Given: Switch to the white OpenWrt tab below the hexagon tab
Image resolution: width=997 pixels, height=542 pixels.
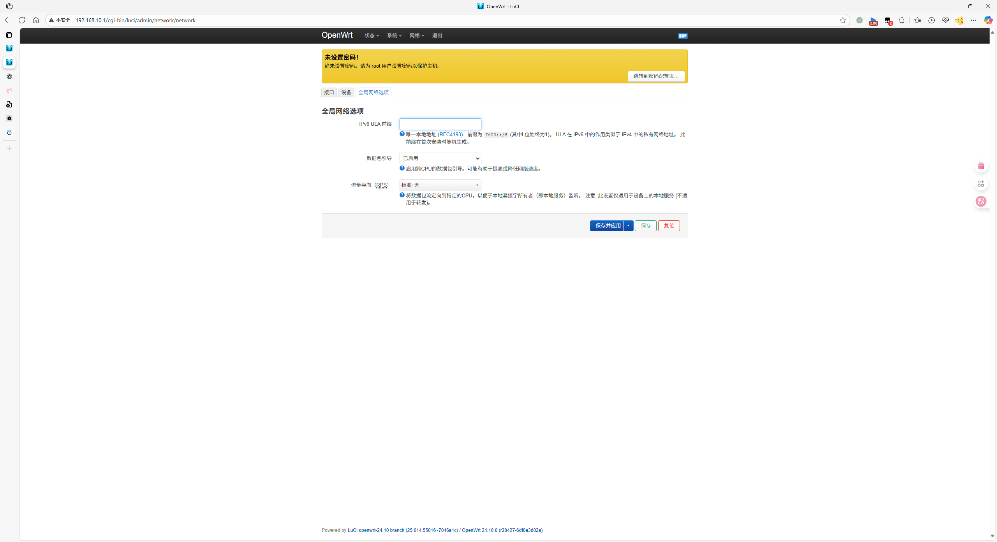Looking at the screenshot, I should [9, 132].
